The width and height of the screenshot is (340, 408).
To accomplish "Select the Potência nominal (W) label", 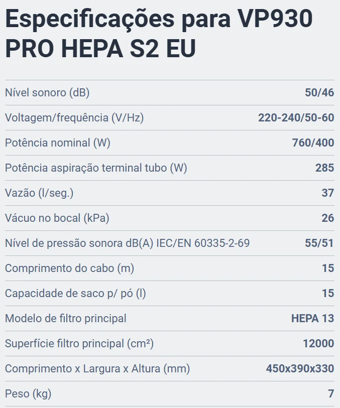I will [x=58, y=143].
